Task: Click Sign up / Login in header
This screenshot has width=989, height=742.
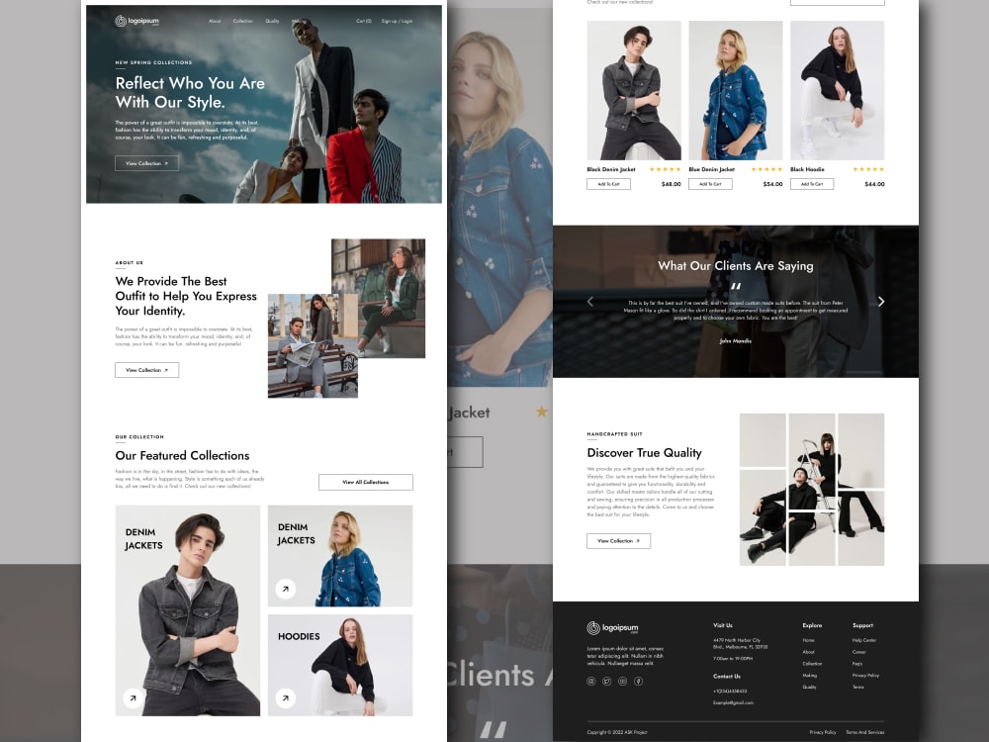Action: click(x=397, y=21)
